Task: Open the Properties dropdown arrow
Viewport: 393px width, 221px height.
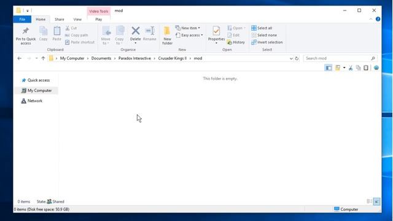Action: [x=216, y=44]
